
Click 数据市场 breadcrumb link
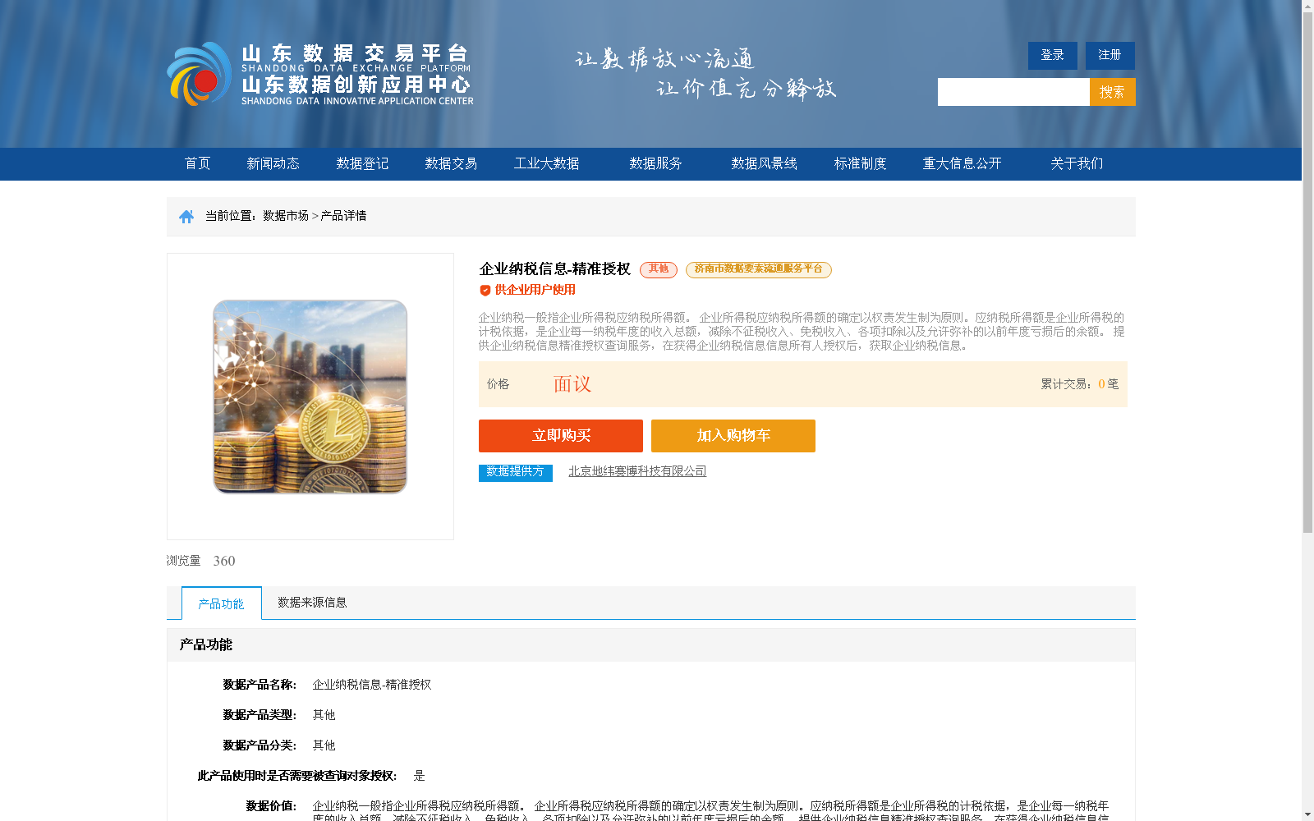pos(286,216)
